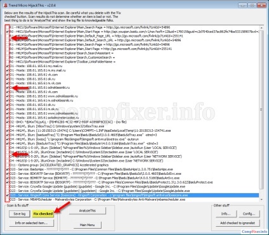Return to the Main Menu

[x=88, y=225]
